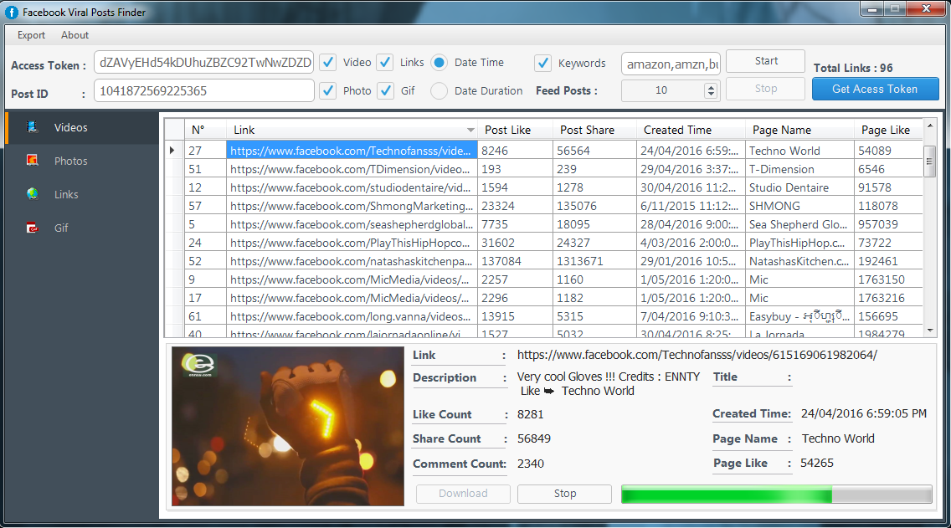This screenshot has width=951, height=528.
Task: Click the Get Acess Token button
Action: click(x=875, y=89)
